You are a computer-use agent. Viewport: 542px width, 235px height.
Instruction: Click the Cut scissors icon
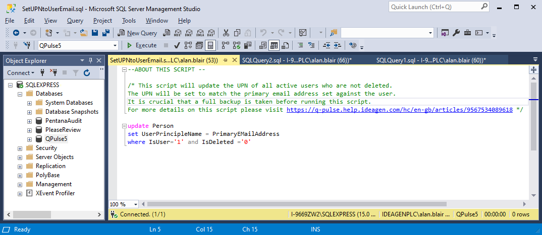click(x=226, y=33)
